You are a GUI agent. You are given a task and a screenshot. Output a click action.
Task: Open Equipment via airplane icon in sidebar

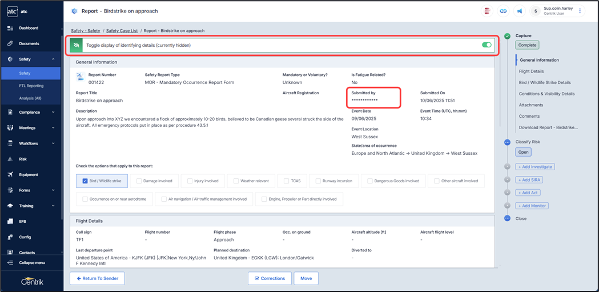tap(10, 175)
